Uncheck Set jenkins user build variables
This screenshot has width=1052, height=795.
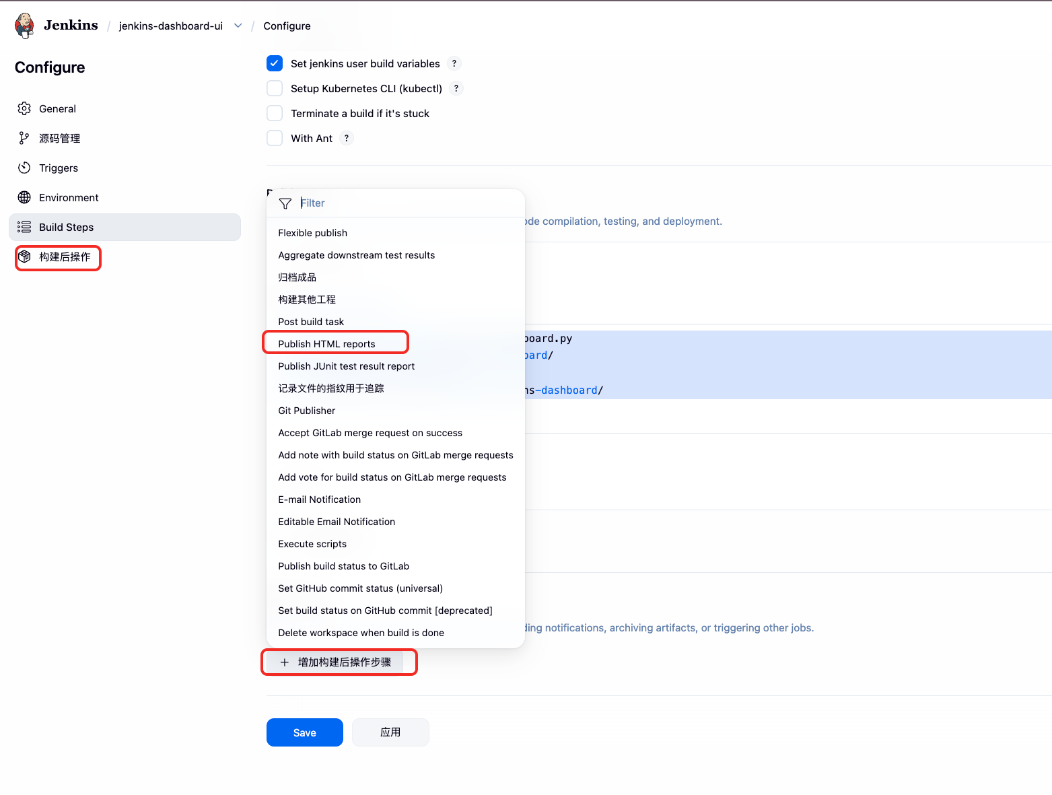point(275,63)
